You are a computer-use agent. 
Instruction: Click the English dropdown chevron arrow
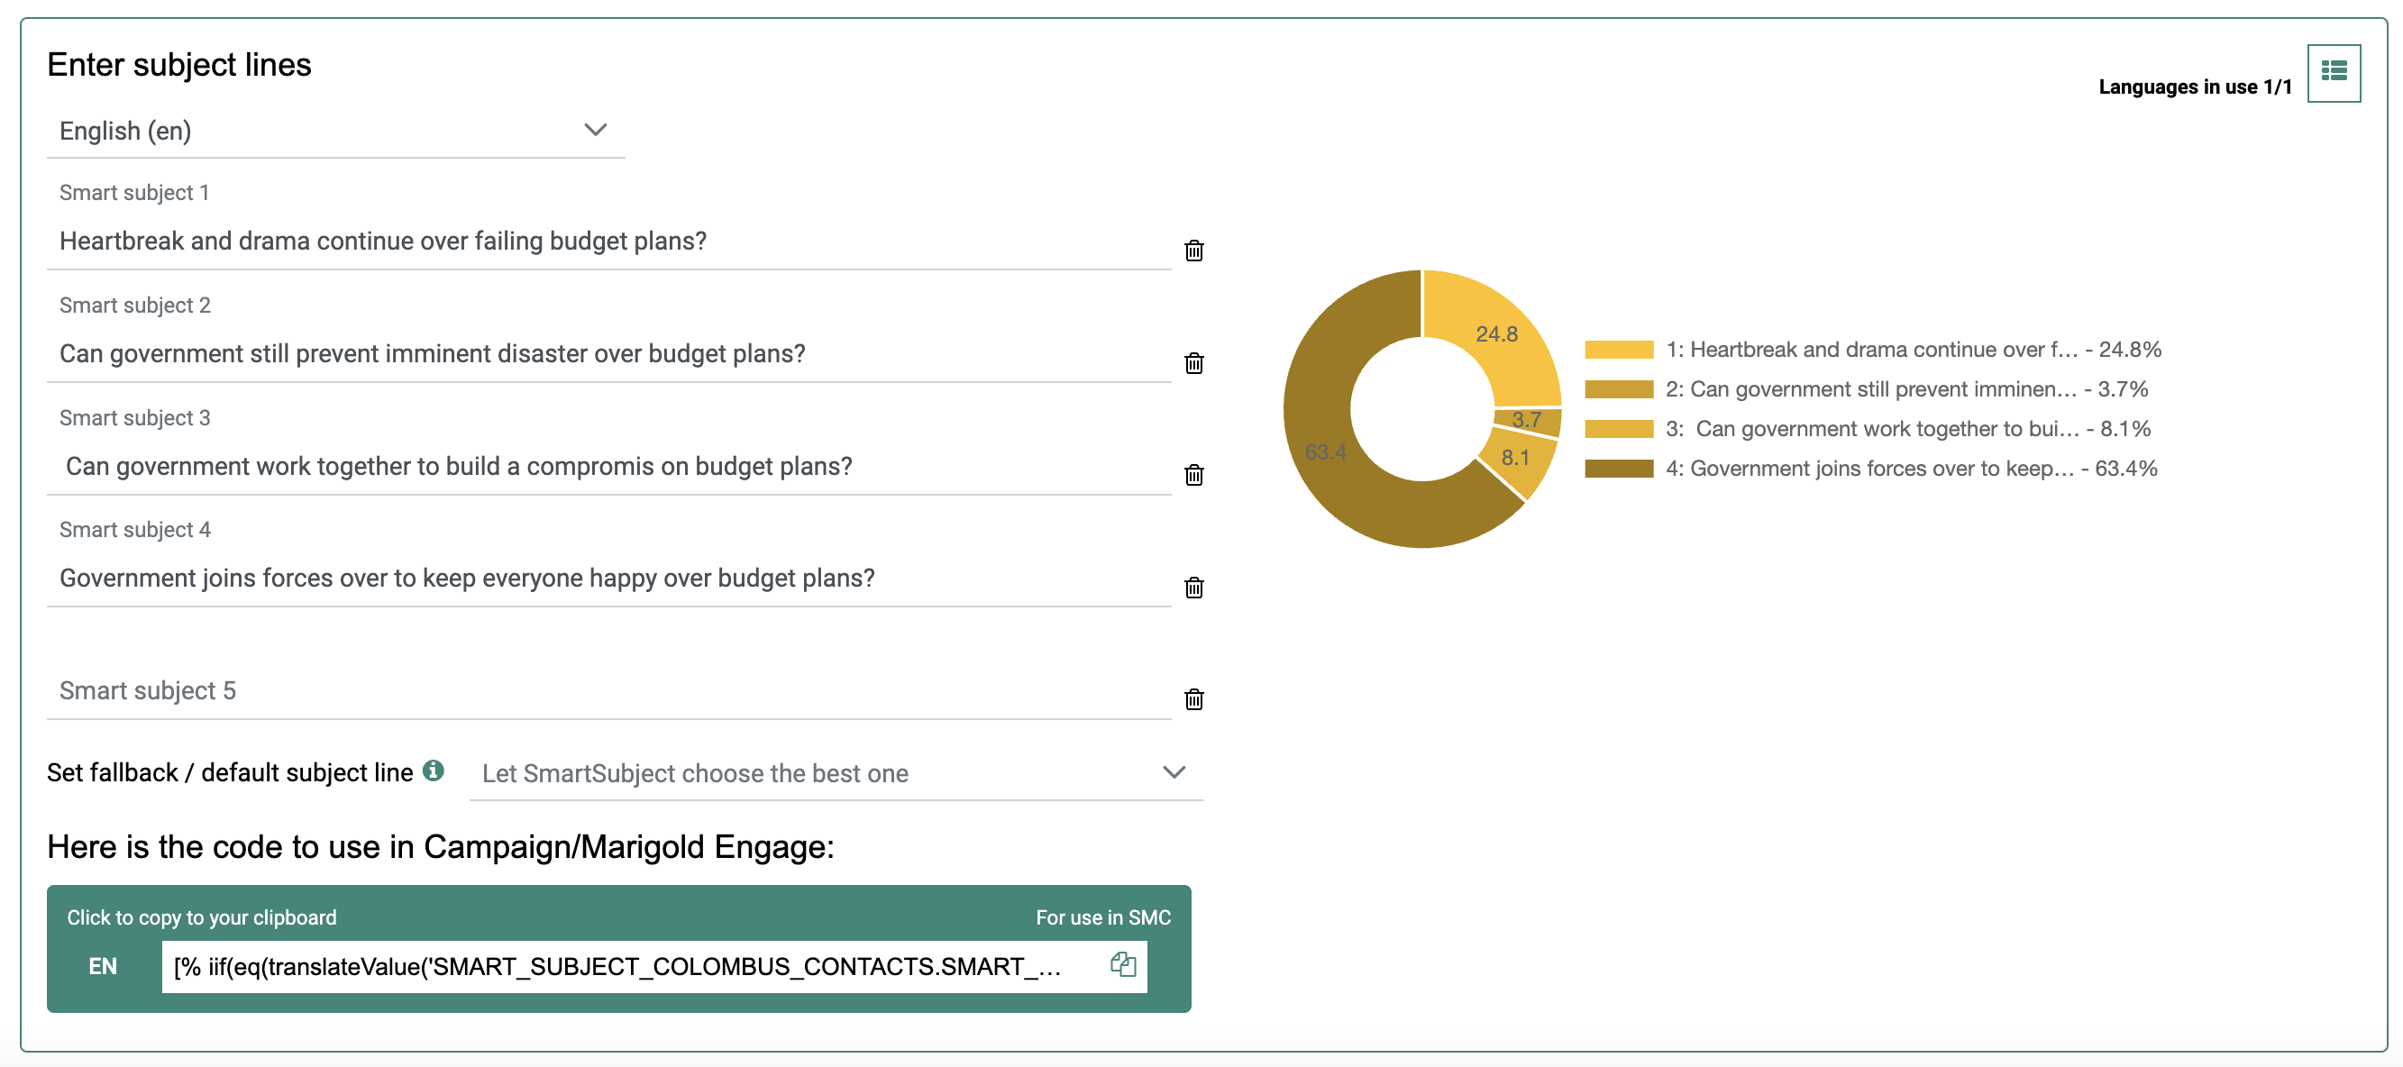595,130
